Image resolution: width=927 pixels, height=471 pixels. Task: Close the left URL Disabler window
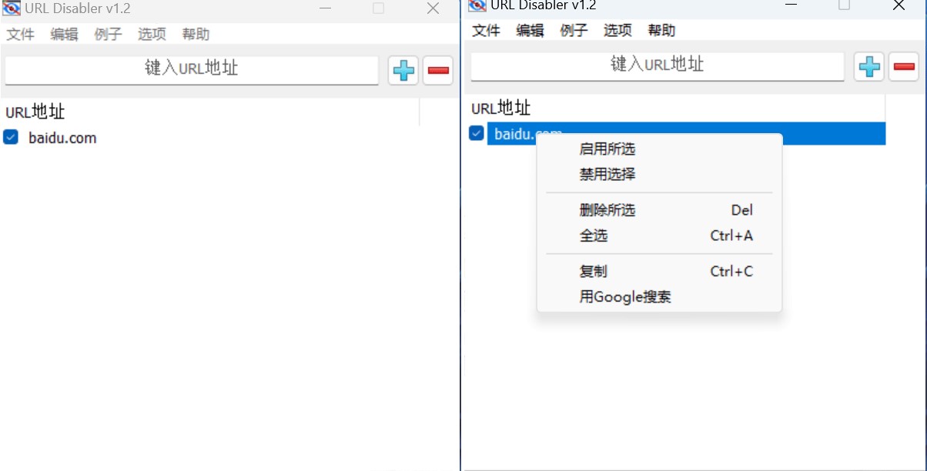[x=433, y=8]
